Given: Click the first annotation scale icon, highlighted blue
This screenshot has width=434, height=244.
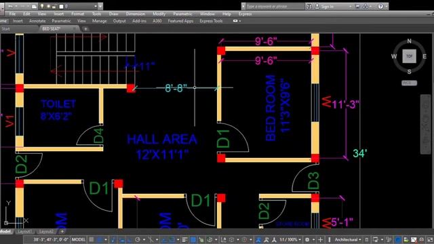Looking at the screenshot, I should coord(258,239).
